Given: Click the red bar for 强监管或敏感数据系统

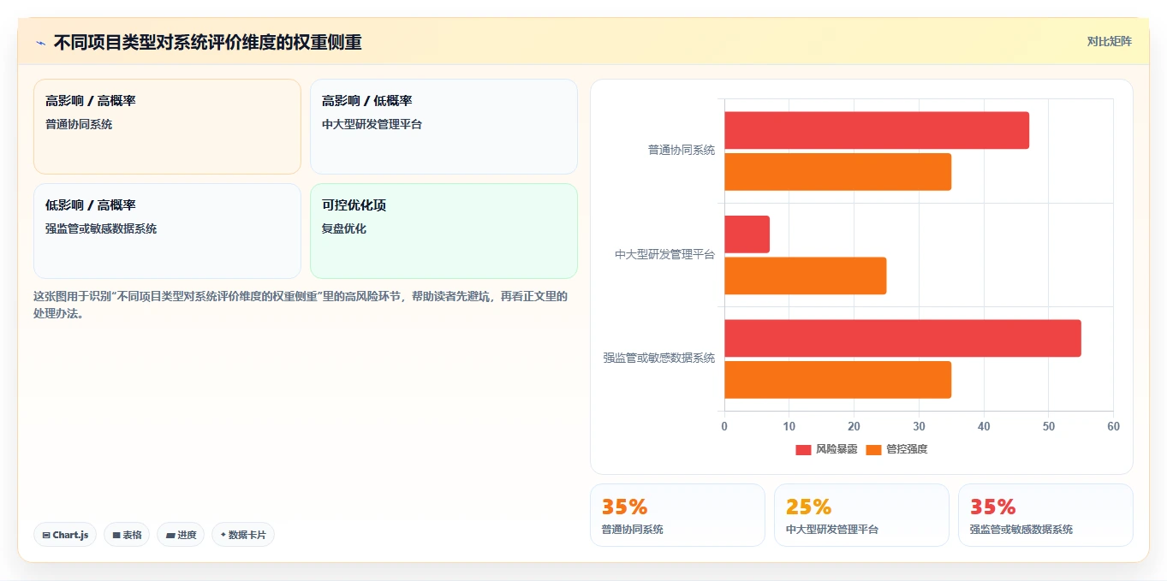Looking at the screenshot, I should [x=903, y=338].
